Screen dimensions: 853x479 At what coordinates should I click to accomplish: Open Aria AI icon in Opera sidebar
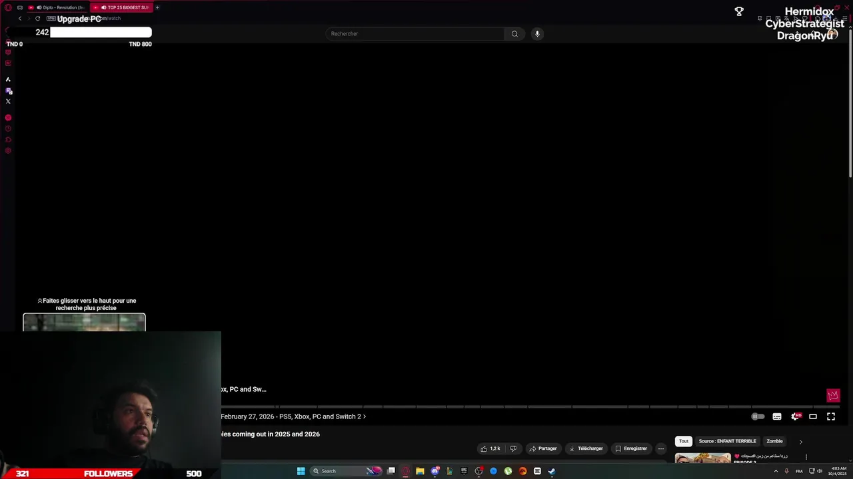point(8,80)
